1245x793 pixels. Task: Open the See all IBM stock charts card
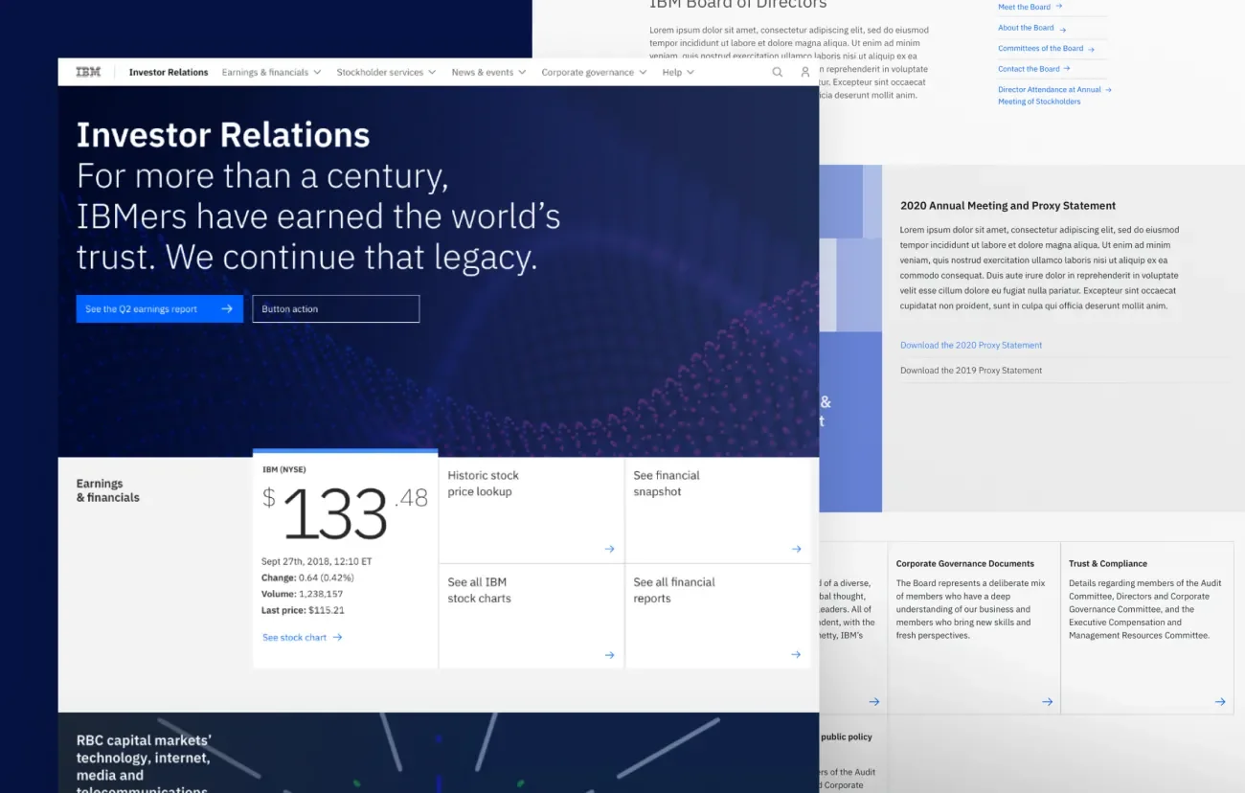tap(532, 616)
